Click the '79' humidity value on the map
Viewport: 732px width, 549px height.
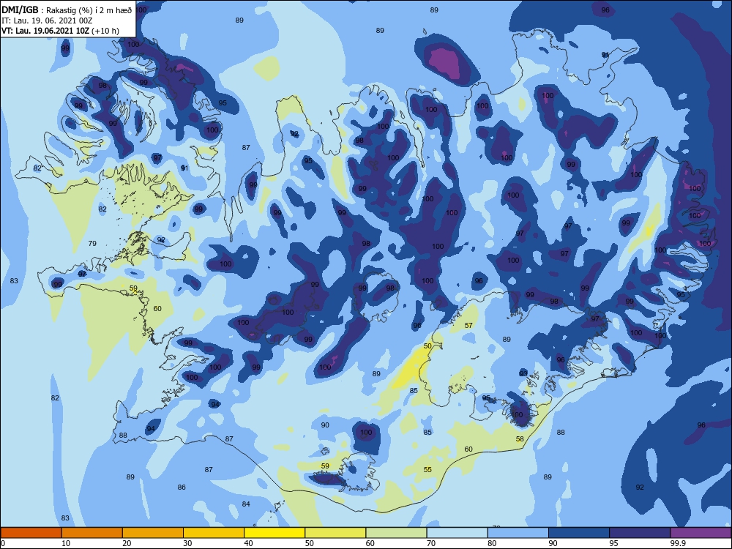click(92, 243)
